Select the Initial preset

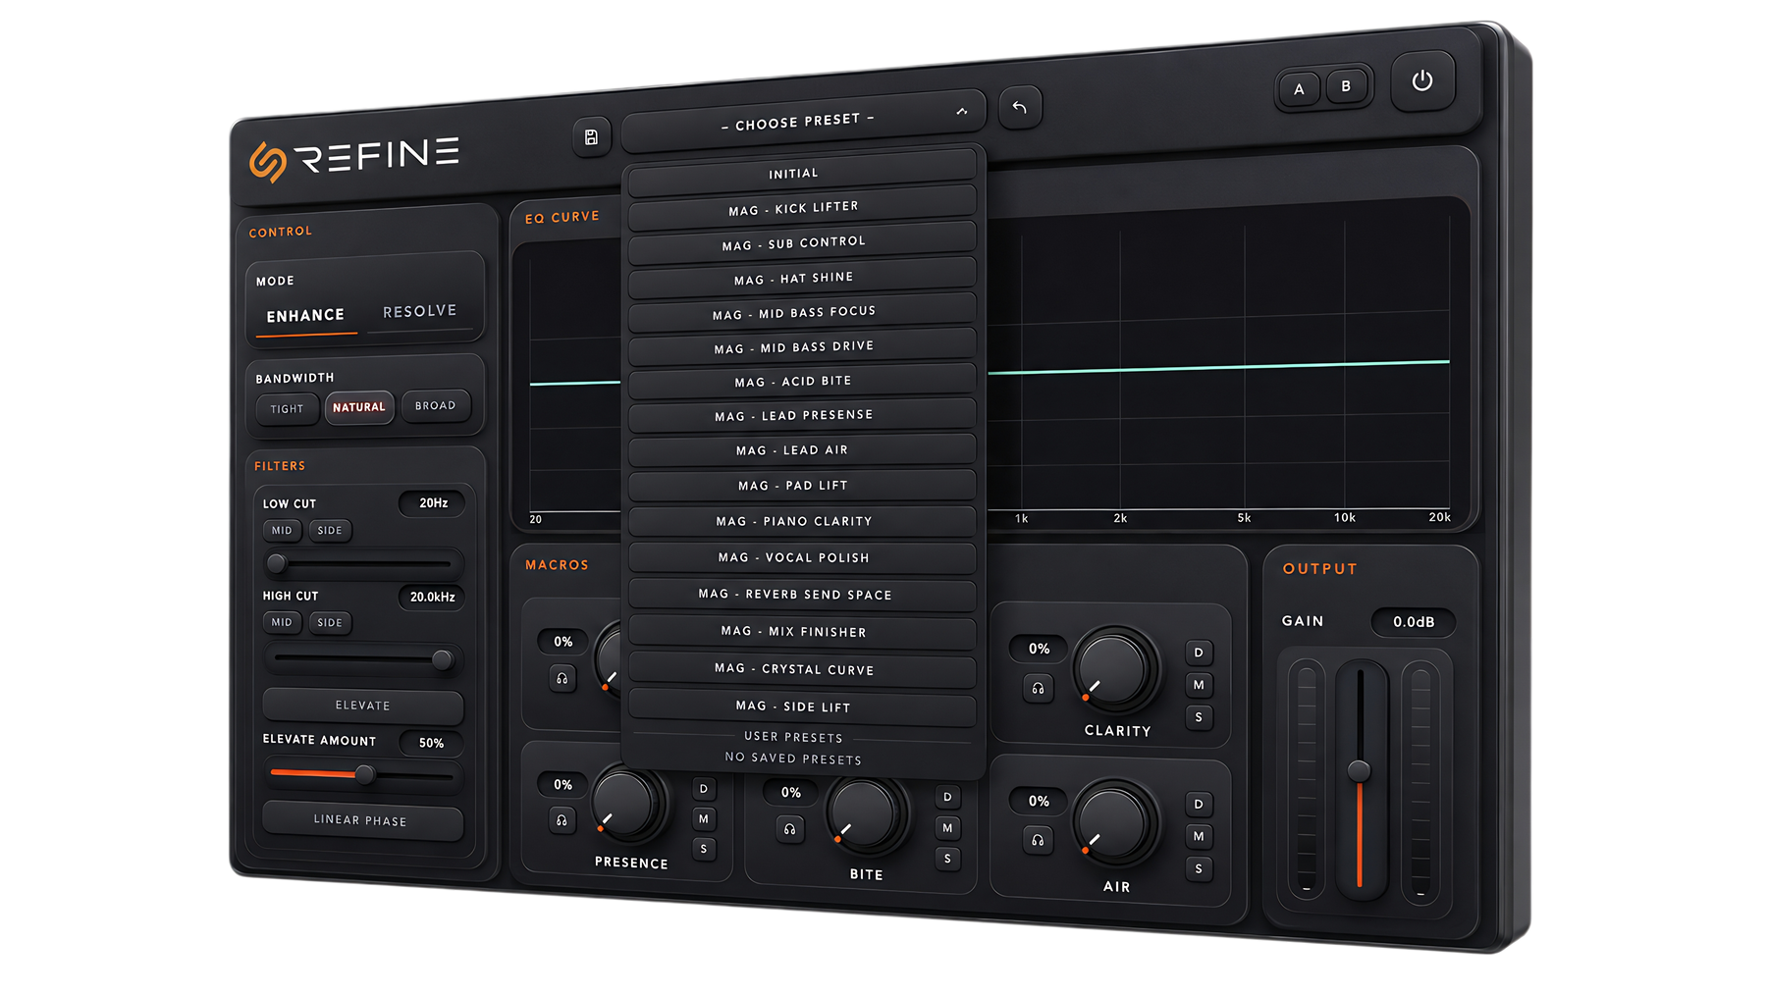coord(802,173)
